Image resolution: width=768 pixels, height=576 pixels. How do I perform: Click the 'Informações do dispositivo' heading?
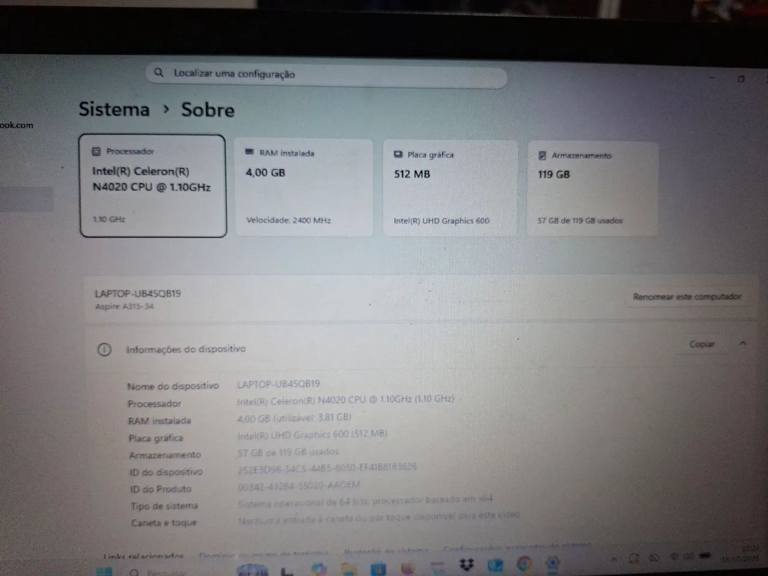(x=185, y=349)
